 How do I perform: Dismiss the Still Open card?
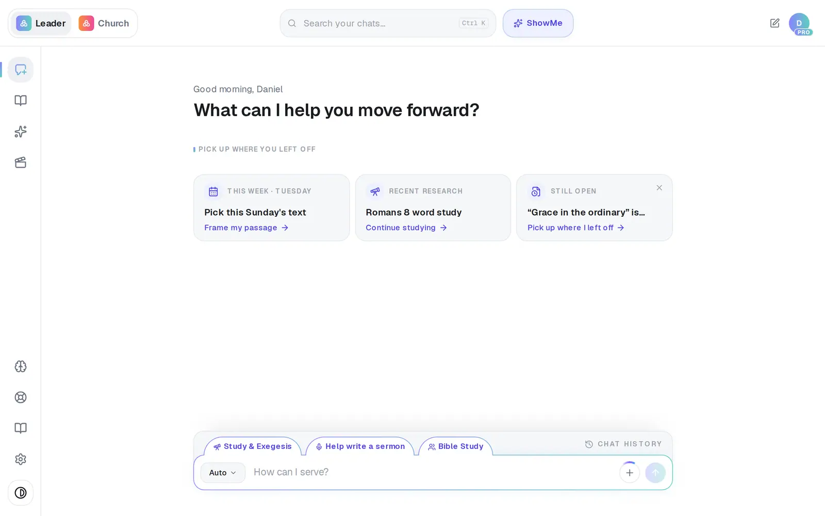point(659,188)
